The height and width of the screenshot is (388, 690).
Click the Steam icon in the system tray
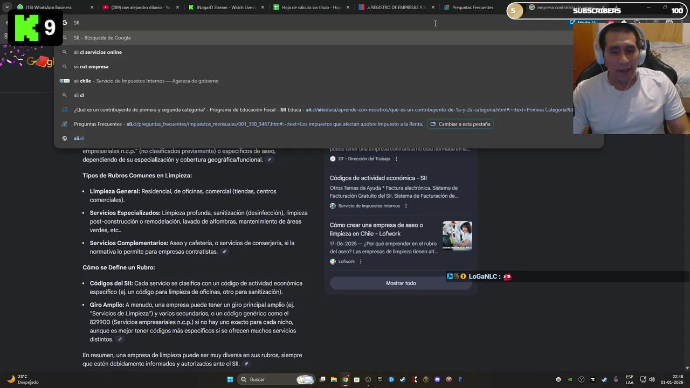604,379
